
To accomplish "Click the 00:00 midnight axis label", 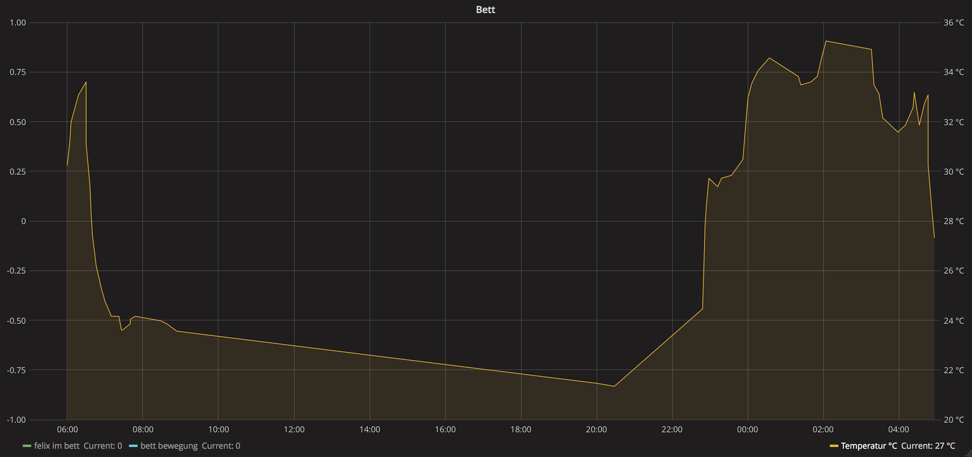I will tap(747, 429).
